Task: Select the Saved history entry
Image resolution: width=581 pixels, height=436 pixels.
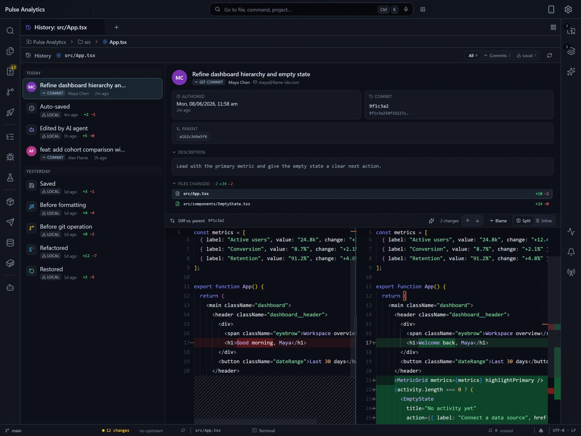Action: pyautogui.click(x=92, y=187)
